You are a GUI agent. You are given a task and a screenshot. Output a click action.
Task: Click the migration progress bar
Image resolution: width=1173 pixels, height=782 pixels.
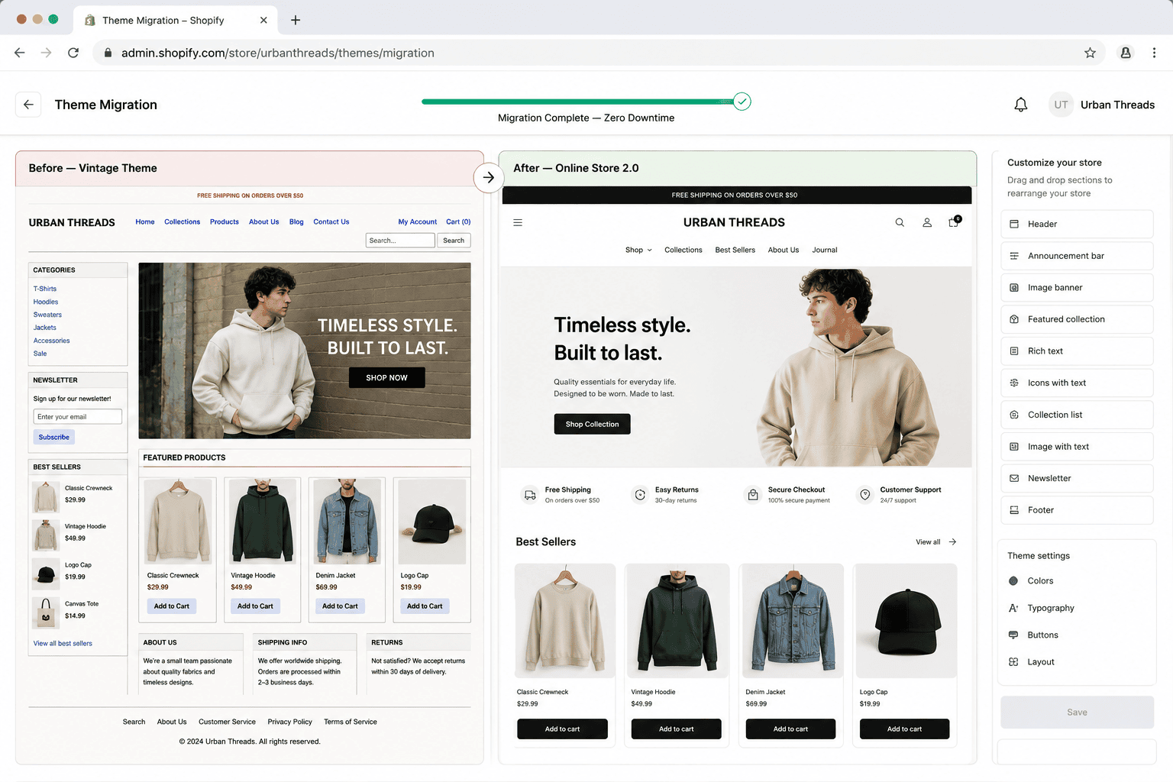coord(578,102)
